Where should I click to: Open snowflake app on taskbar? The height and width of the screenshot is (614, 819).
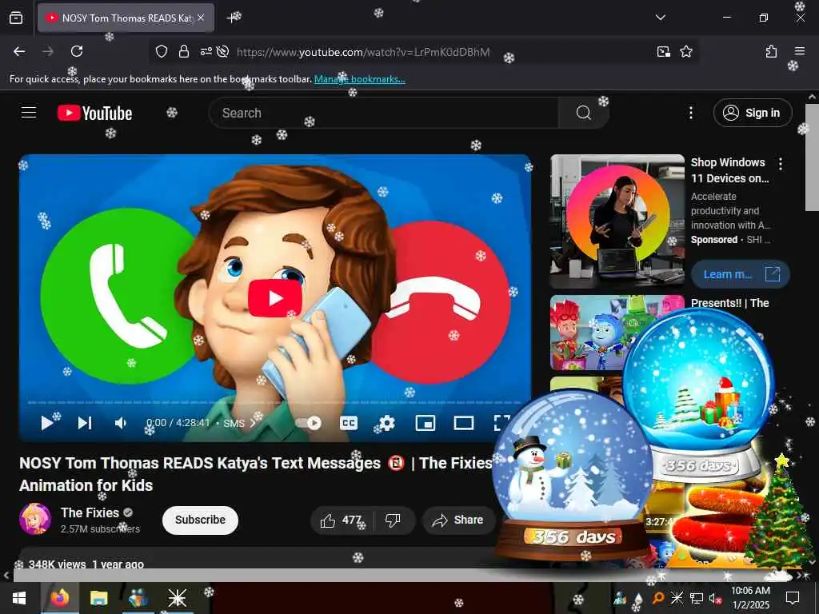coord(177,598)
